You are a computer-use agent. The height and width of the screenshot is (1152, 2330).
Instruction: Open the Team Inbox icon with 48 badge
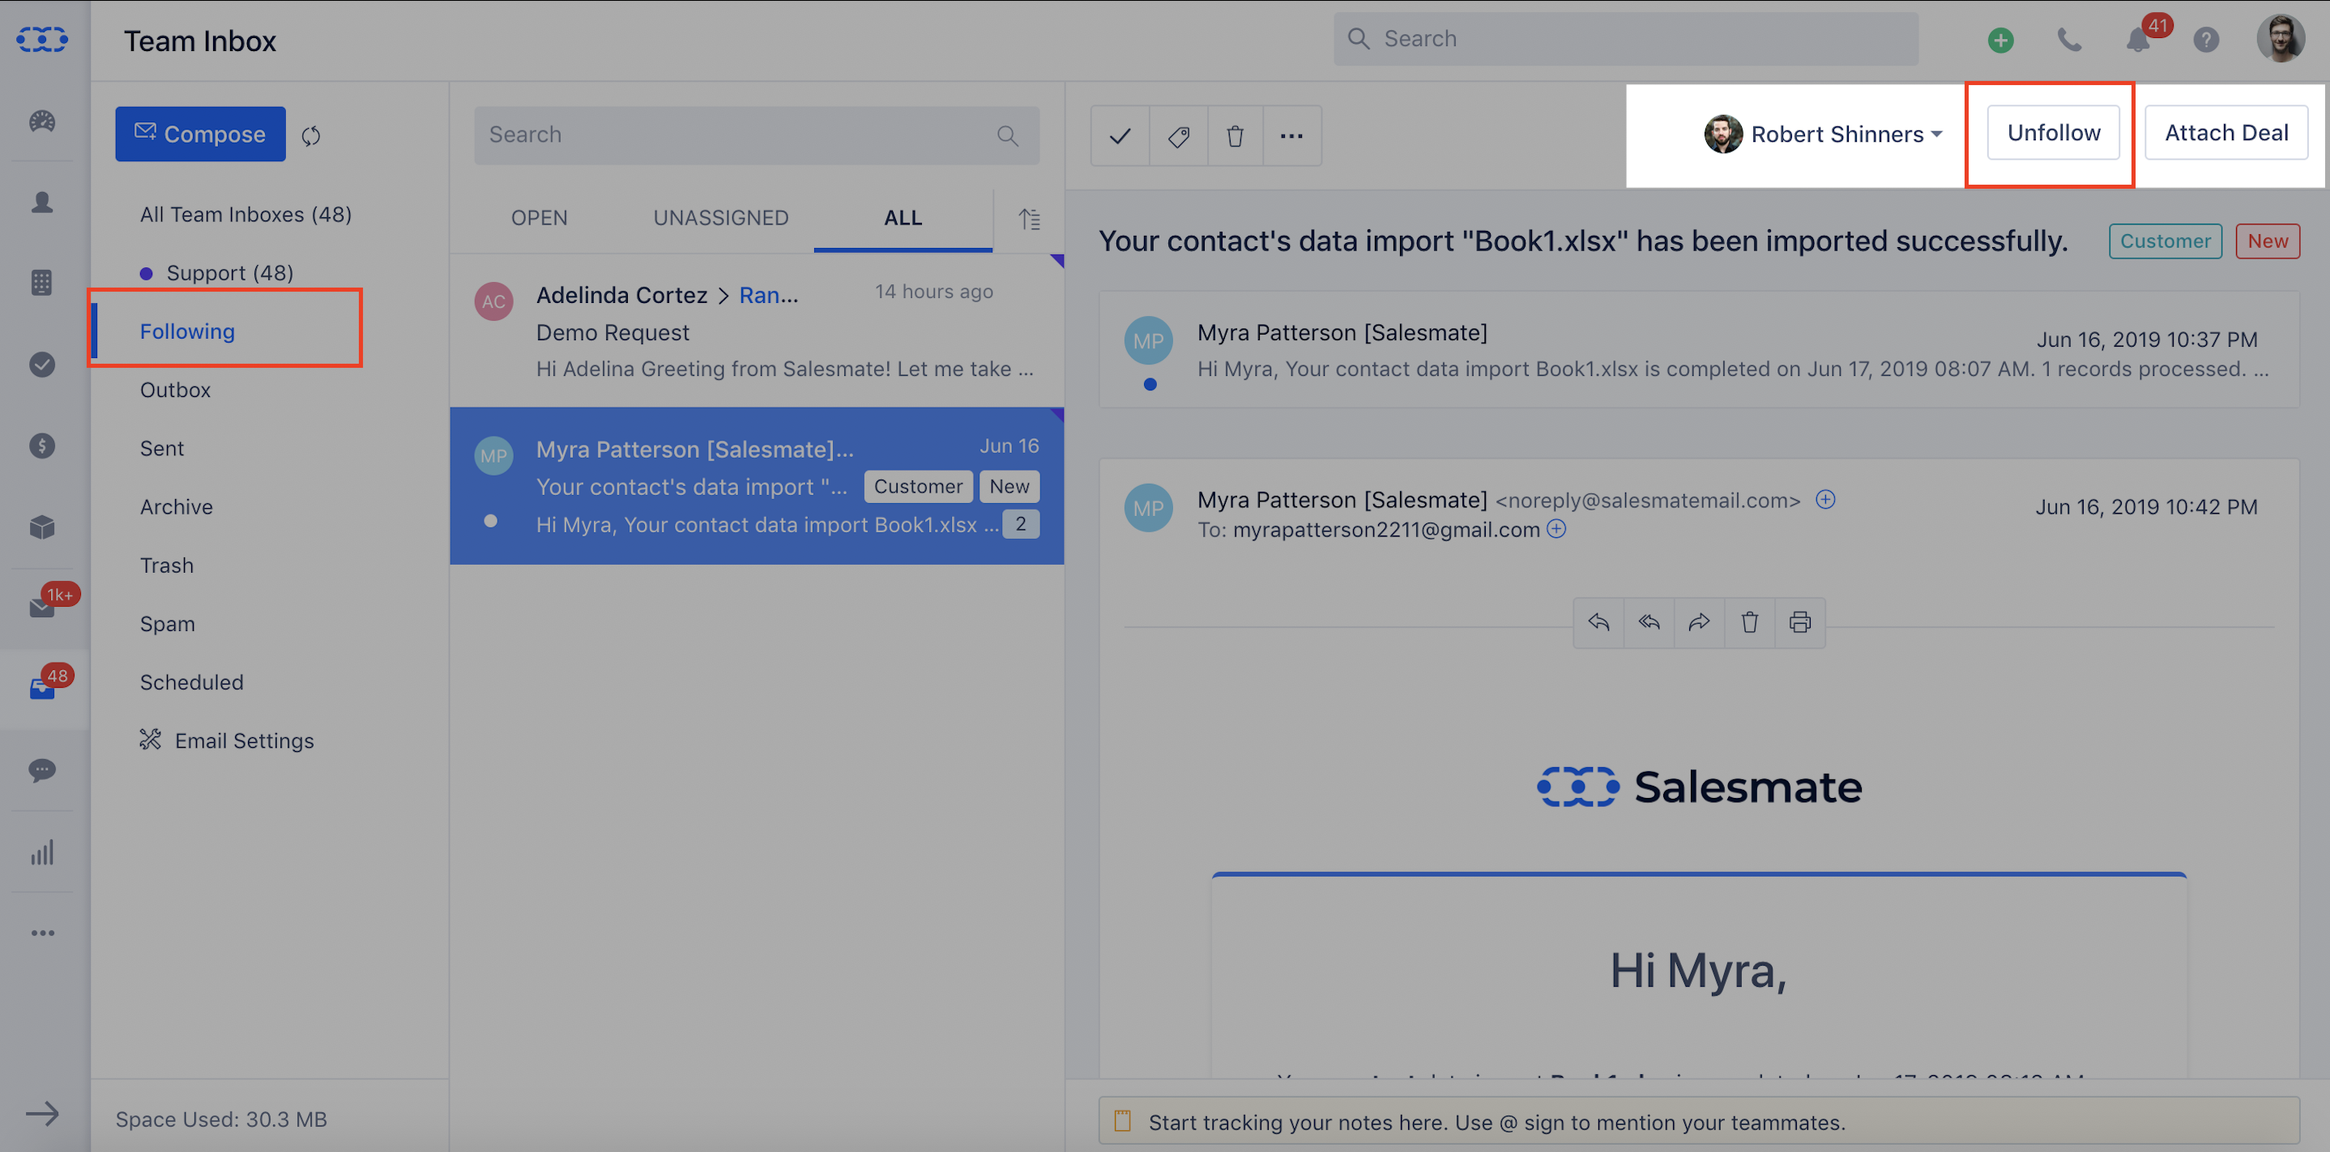pyautogui.click(x=42, y=688)
